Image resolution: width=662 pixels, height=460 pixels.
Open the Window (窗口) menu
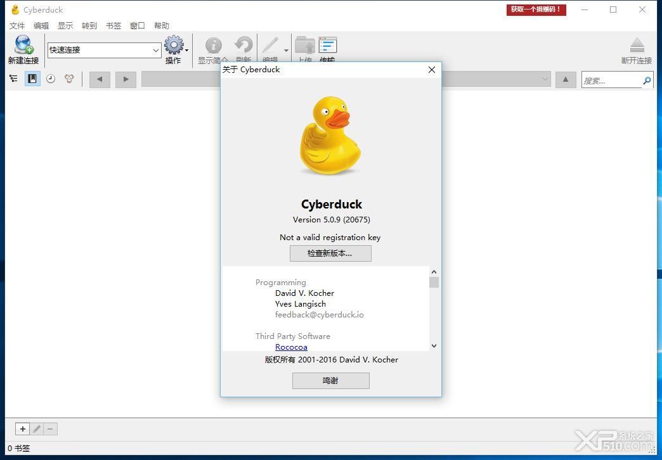[137, 26]
